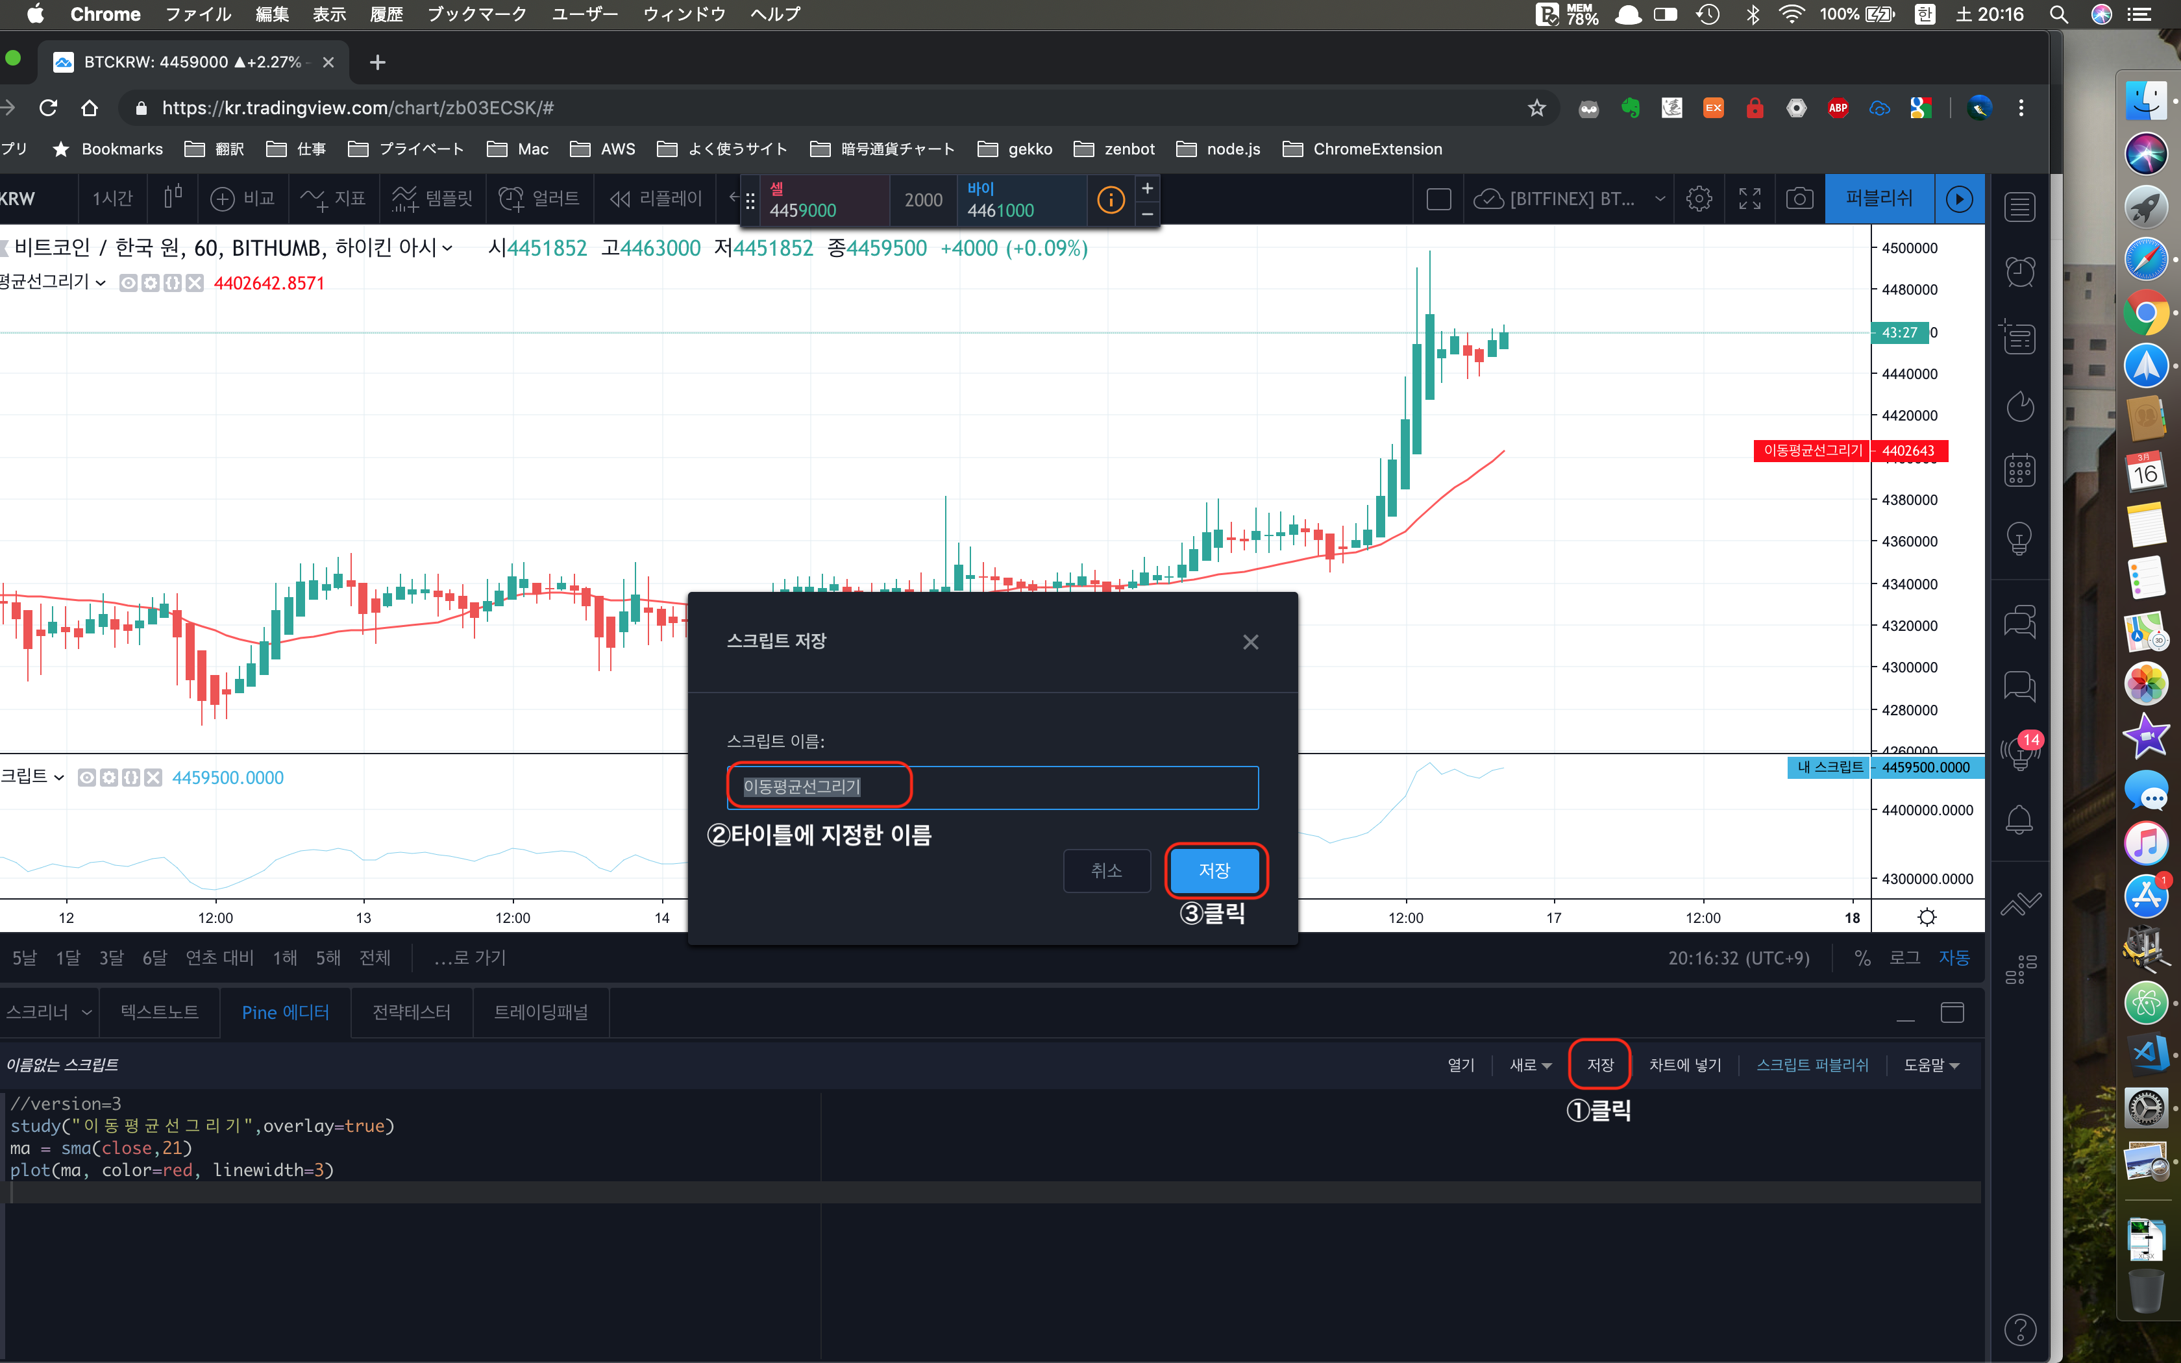Screen dimensions: 2181x1363
Task: Bookmark this page with the star
Action: (1536, 108)
